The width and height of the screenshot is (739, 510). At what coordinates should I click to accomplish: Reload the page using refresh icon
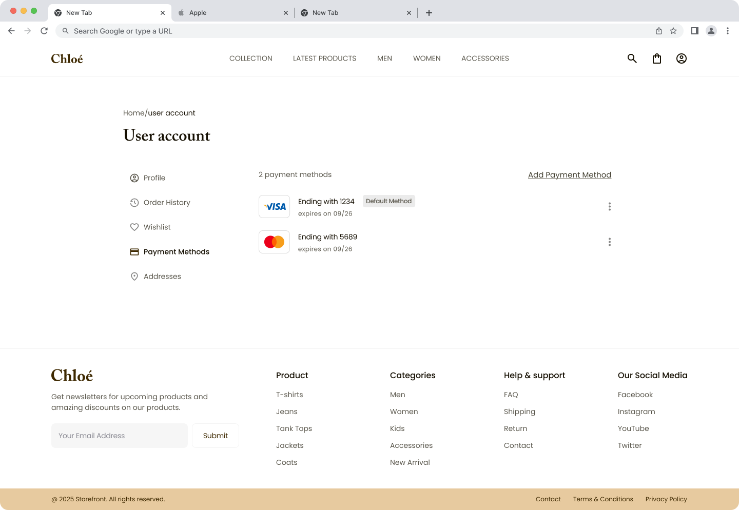44,31
